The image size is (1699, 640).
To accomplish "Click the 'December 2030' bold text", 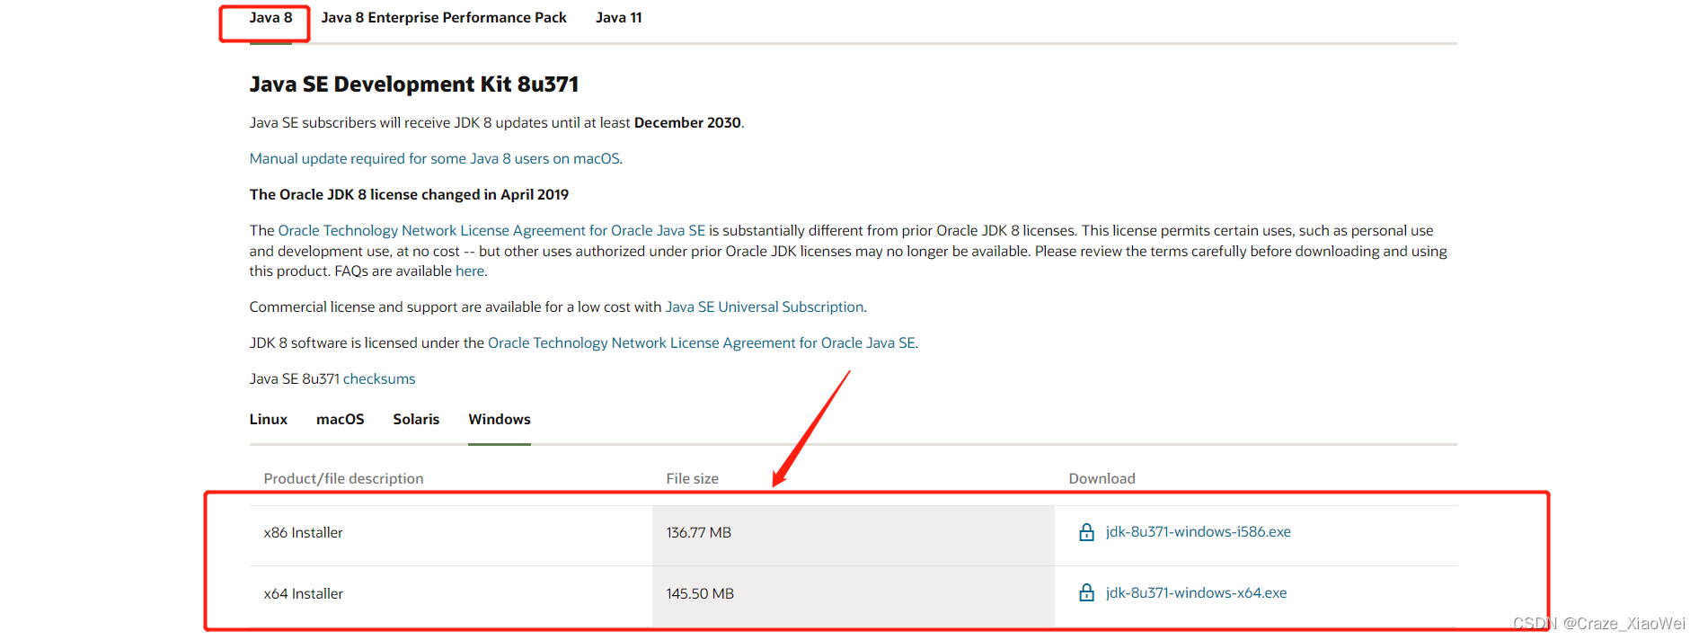I will point(687,123).
